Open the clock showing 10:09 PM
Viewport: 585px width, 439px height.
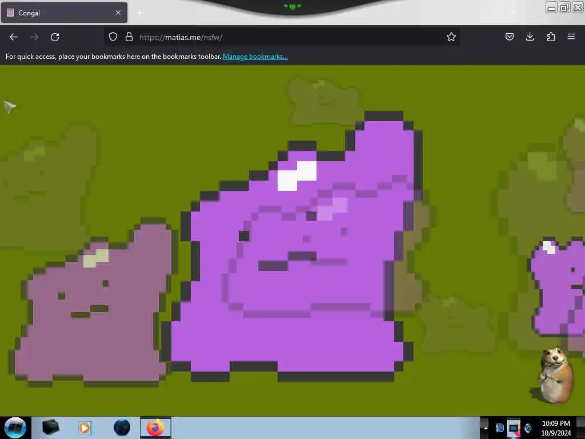[x=556, y=428]
